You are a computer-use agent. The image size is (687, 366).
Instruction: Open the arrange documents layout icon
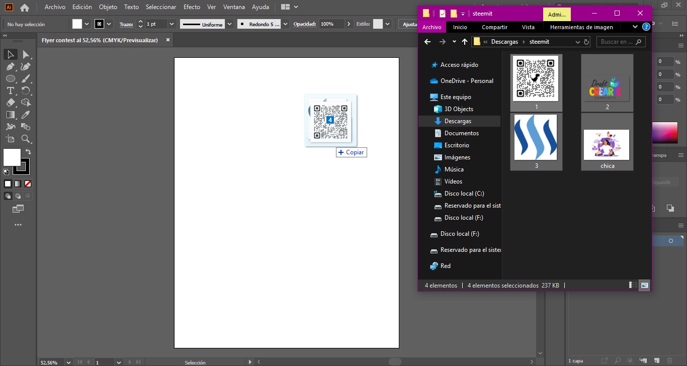pyautogui.click(x=289, y=7)
